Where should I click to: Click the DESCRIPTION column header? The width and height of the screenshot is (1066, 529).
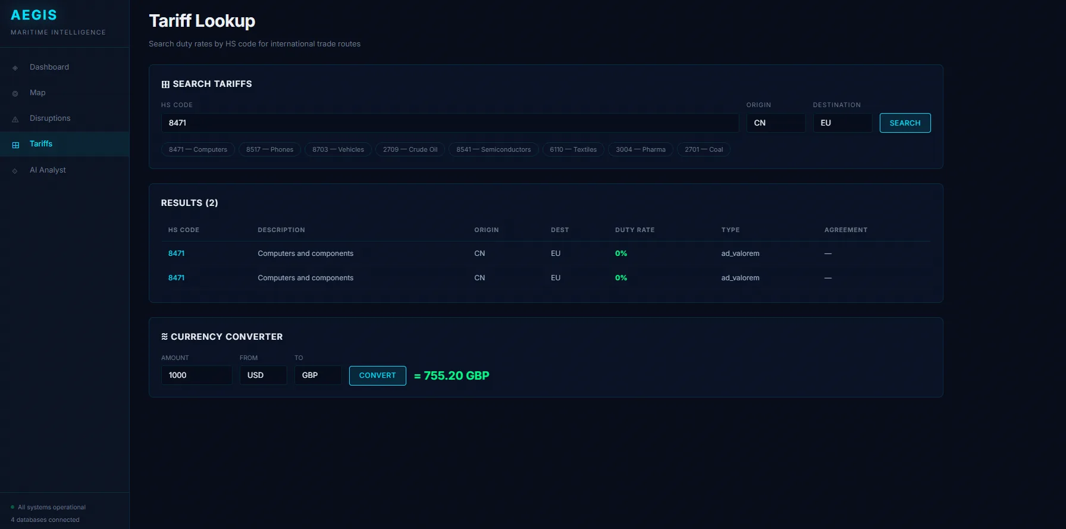[x=281, y=230]
